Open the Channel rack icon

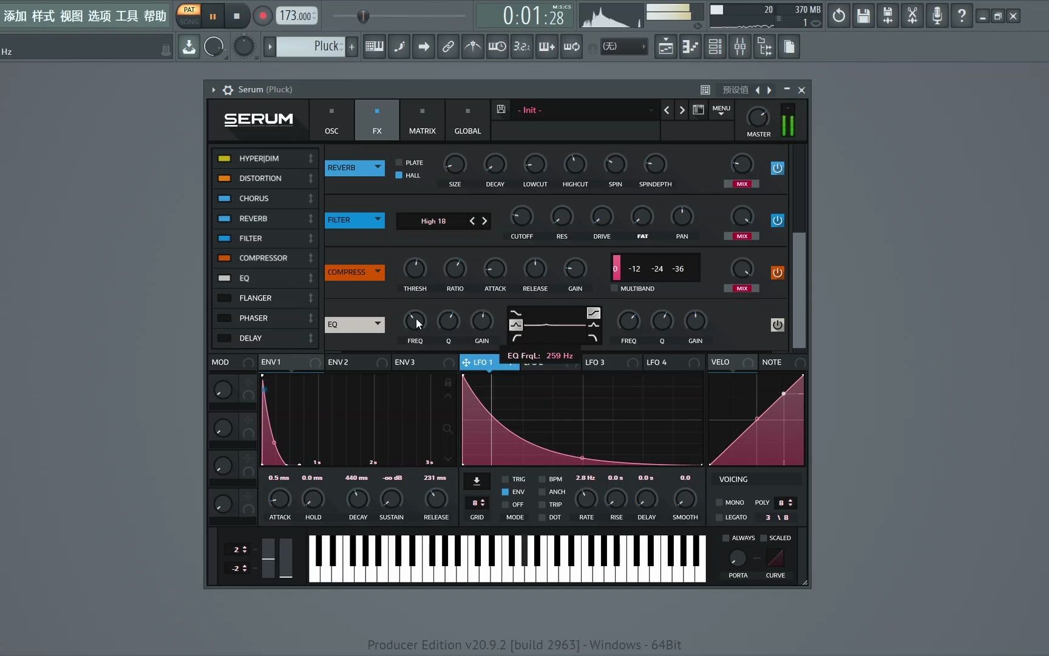[715, 47]
